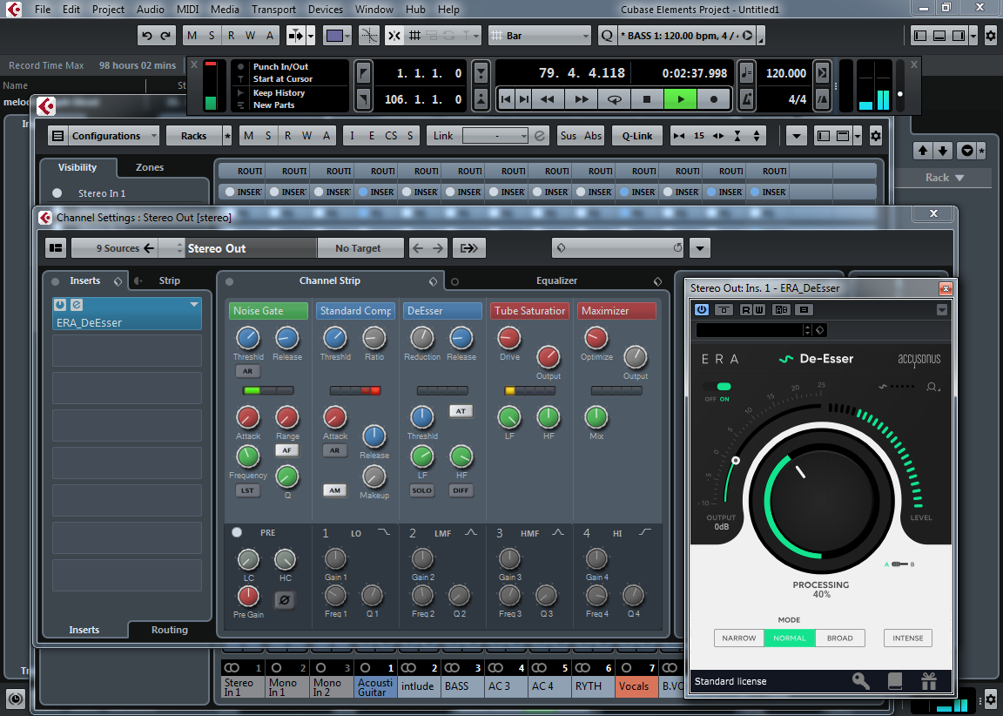The height and width of the screenshot is (716, 1003).
Task: Activate Solo on the Channel Strip EQ LF band
Action: [x=422, y=490]
